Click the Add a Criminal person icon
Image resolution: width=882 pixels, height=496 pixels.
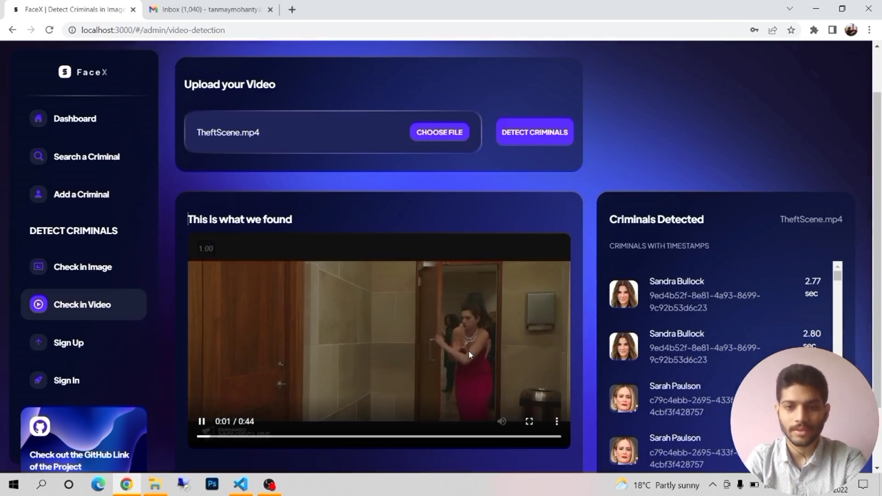[39, 194]
